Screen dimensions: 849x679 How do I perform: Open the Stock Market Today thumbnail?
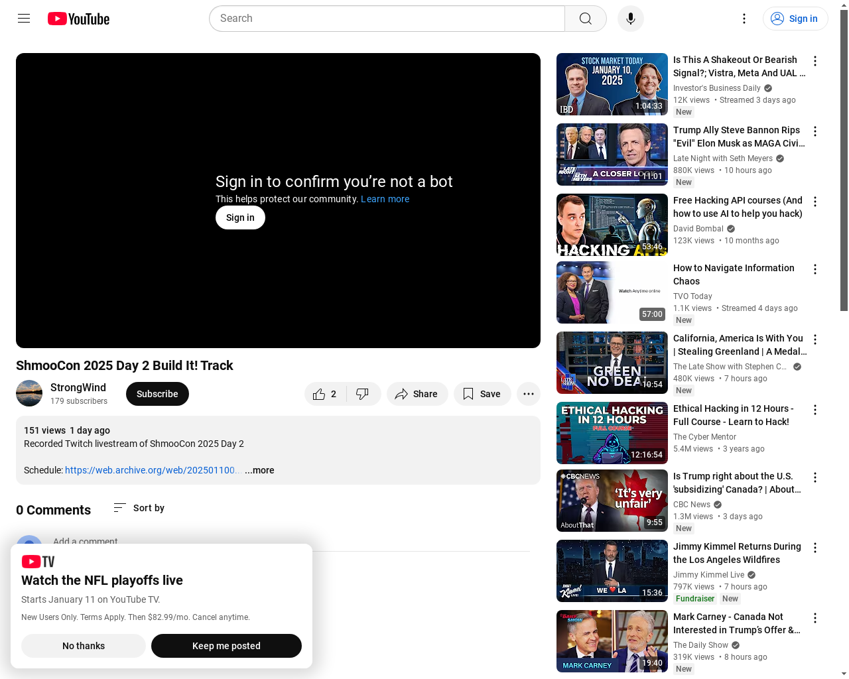pos(612,84)
